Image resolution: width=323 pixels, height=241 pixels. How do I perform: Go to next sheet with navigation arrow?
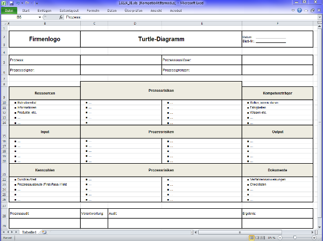13,232
